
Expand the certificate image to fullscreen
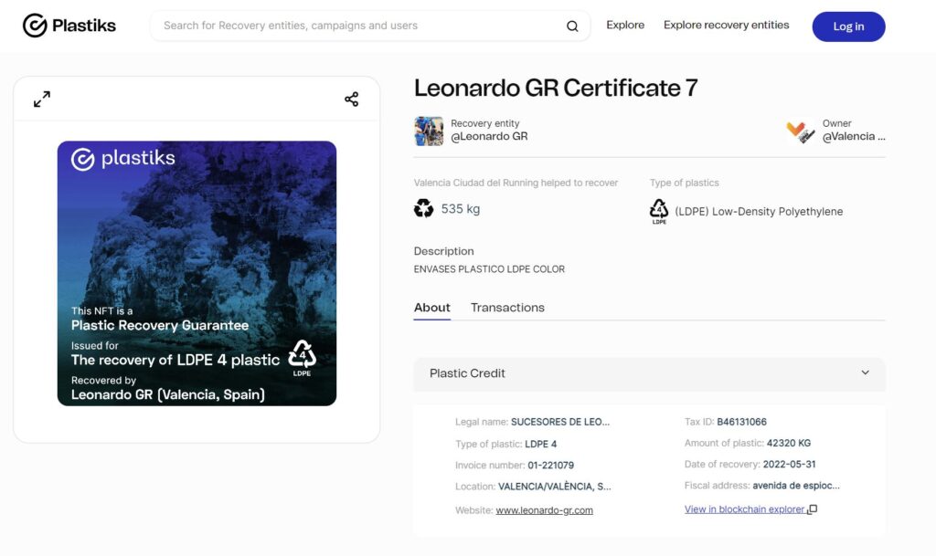[x=42, y=99]
